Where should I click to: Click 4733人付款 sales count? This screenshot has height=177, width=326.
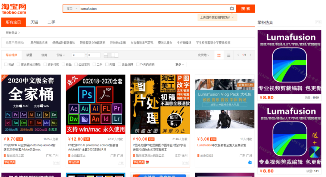(115, 139)
